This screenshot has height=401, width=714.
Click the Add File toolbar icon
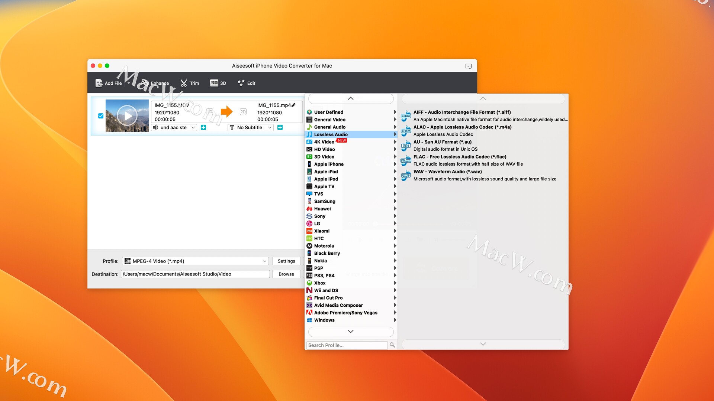99,83
